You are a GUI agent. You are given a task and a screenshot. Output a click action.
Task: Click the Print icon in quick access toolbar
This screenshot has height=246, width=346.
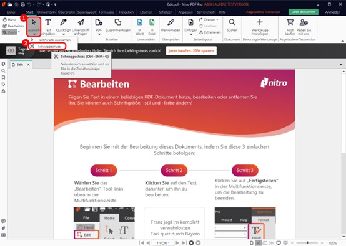pos(22,4)
